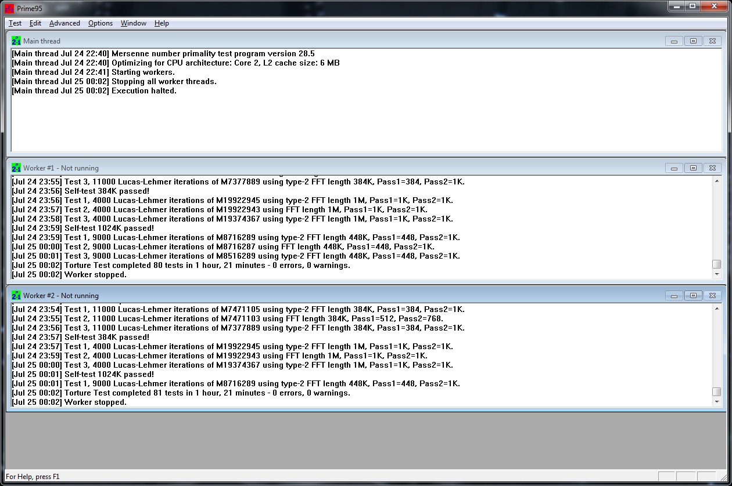Image resolution: width=732 pixels, height=486 pixels.
Task: Open the Advanced menu
Action: point(64,23)
